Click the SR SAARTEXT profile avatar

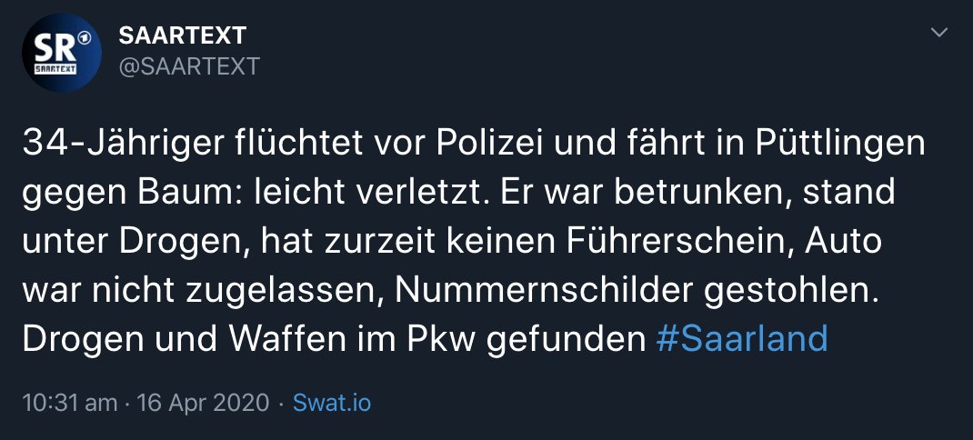click(x=61, y=52)
